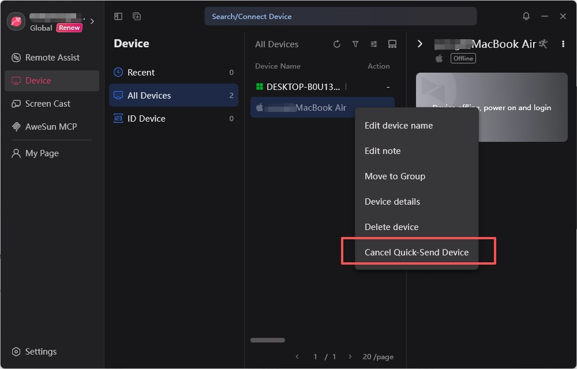Open AweSun MCP section

pos(52,127)
